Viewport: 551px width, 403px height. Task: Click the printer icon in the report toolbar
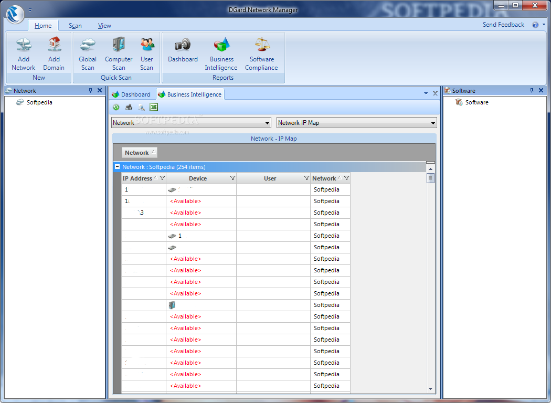click(x=129, y=107)
